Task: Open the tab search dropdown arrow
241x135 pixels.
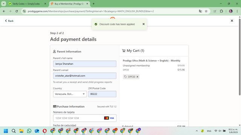Action: pos(3,4)
